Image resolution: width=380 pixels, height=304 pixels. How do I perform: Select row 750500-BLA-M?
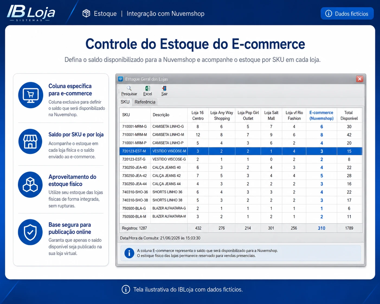click(241, 216)
